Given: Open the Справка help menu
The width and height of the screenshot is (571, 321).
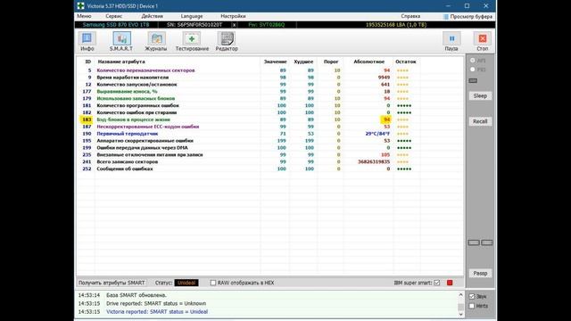Looking at the screenshot, I should 410,16.
